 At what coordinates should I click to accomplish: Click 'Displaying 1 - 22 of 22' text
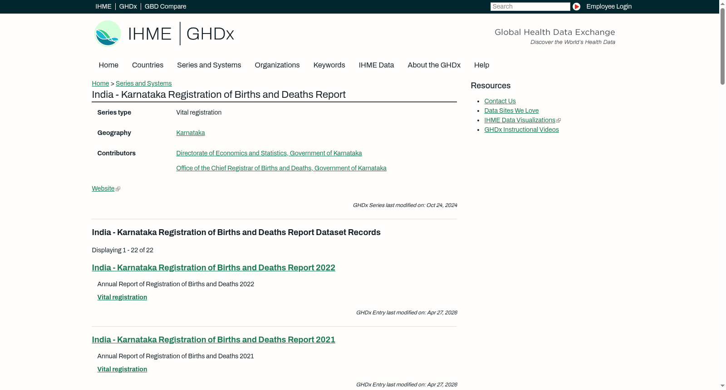click(123, 250)
